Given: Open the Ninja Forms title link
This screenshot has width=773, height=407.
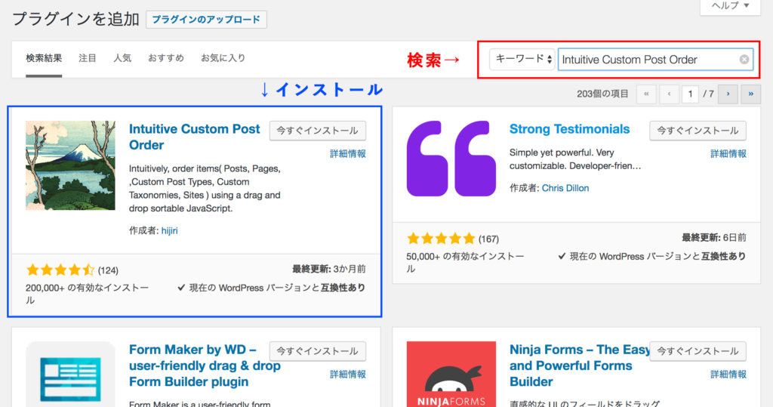Looking at the screenshot, I should click(580, 365).
